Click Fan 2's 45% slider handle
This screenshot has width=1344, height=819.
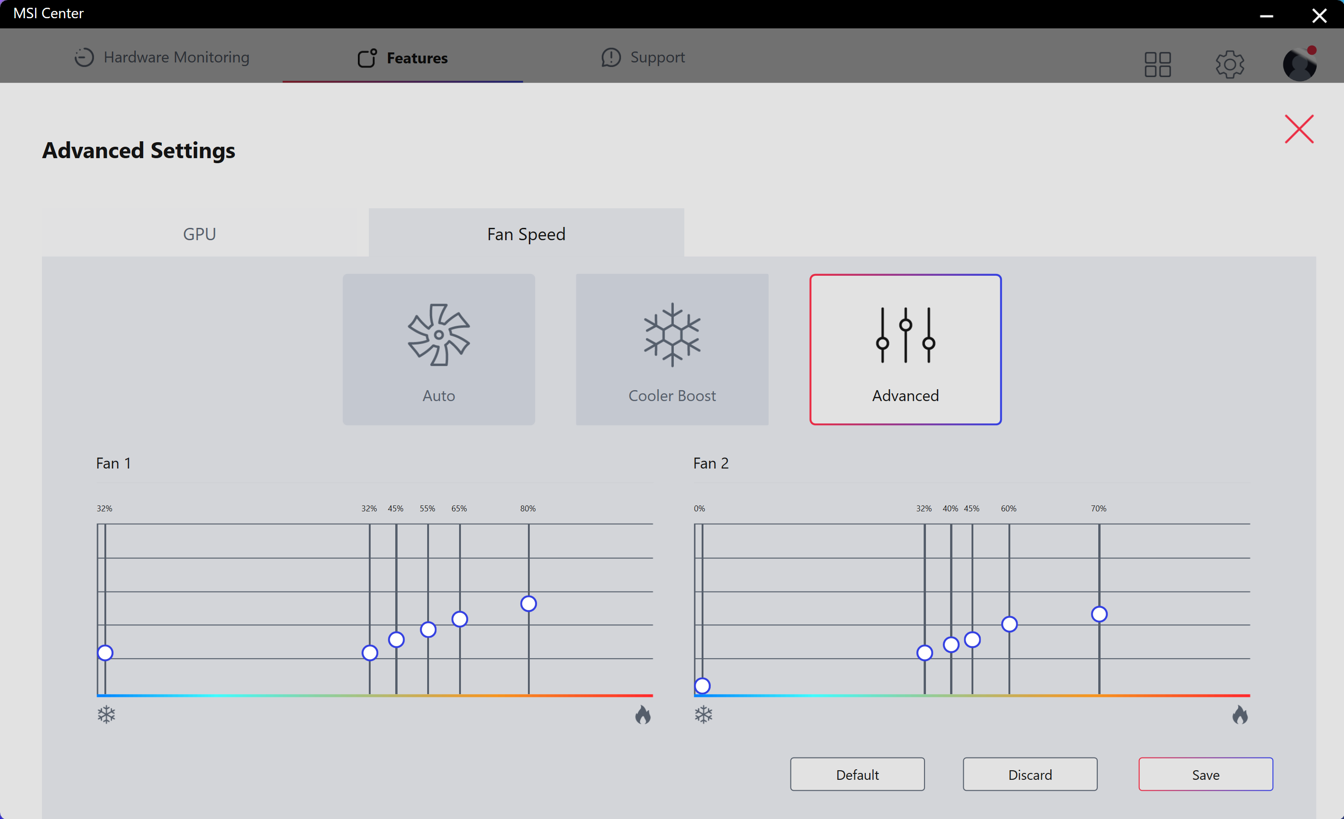coord(972,639)
